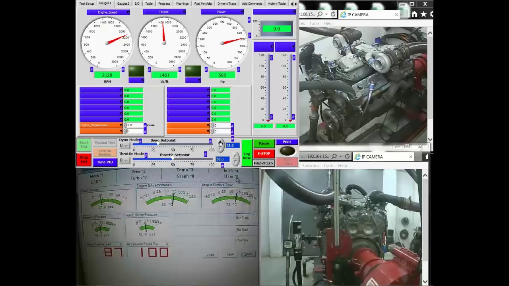The image size is (509, 286).
Task: Open dropdown above left vertical bar gauge
Action: pos(264,46)
